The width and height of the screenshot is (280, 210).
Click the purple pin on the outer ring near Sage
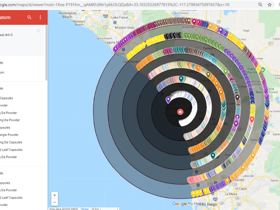(221, 30)
